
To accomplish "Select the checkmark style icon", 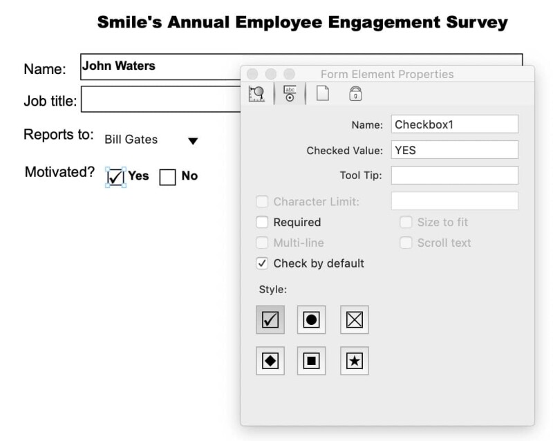I will pyautogui.click(x=270, y=319).
